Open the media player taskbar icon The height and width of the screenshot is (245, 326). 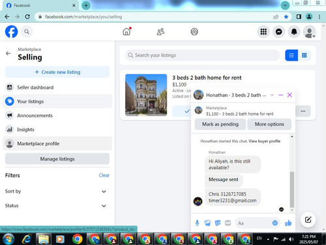coord(60,239)
